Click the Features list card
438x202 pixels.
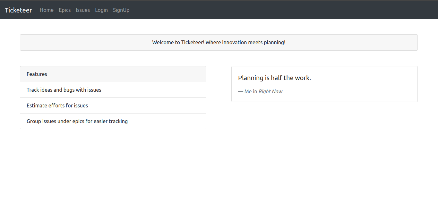pyautogui.click(x=113, y=97)
